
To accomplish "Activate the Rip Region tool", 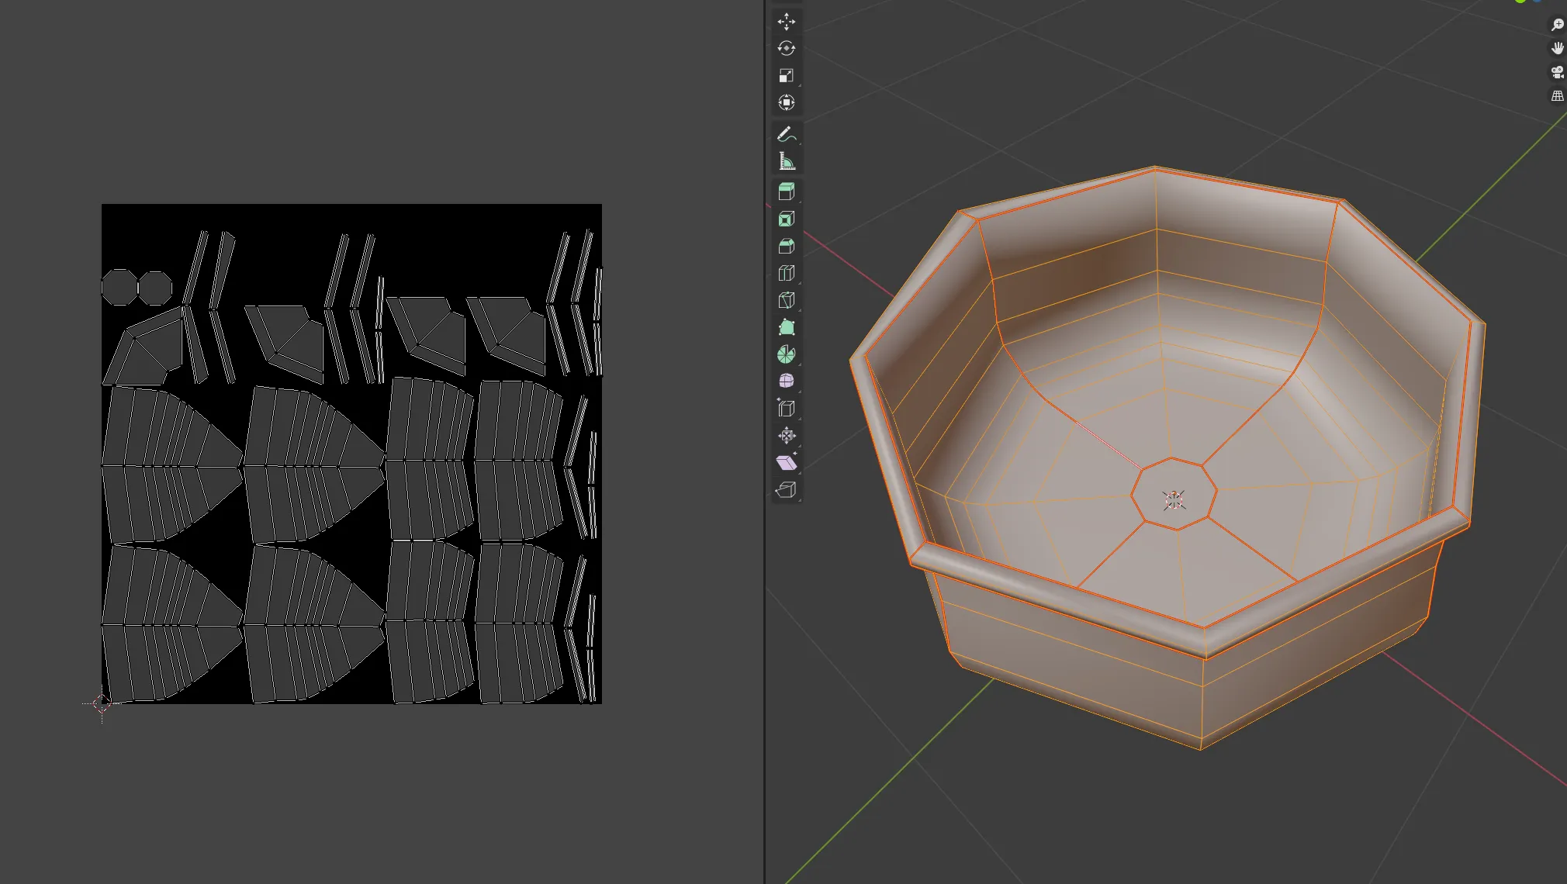I will click(x=786, y=489).
